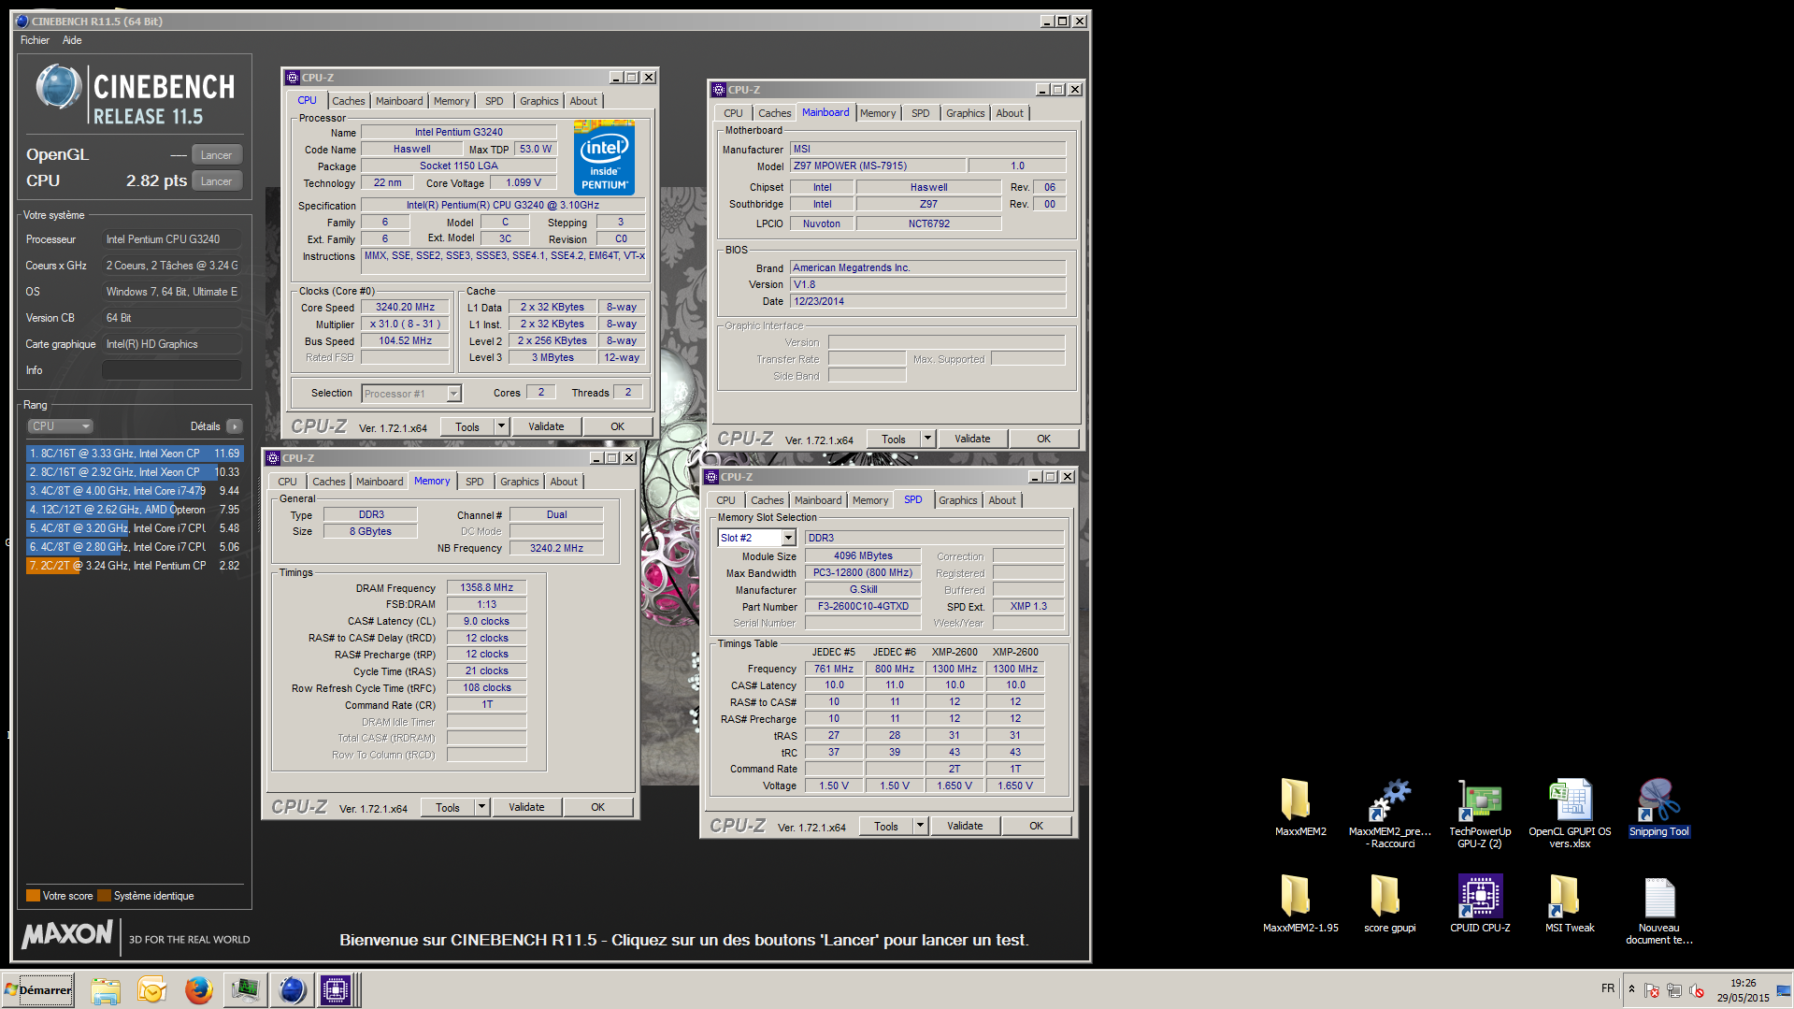Viewport: 1794px width, 1009px height.
Task: Click Validate in Memory window
Action: click(526, 807)
